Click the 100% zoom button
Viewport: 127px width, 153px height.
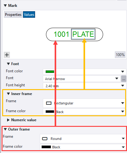[120, 55]
